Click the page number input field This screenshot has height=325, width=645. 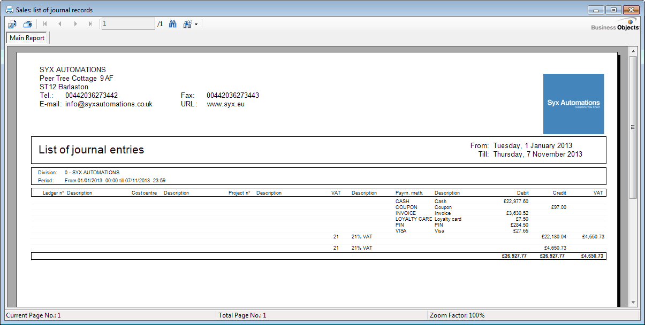point(128,24)
